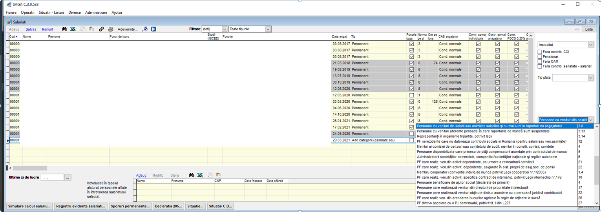This screenshot has width=601, height=212.
Task: Click date picker button next to Ultima zi de lucru
Action: click(x=68, y=178)
